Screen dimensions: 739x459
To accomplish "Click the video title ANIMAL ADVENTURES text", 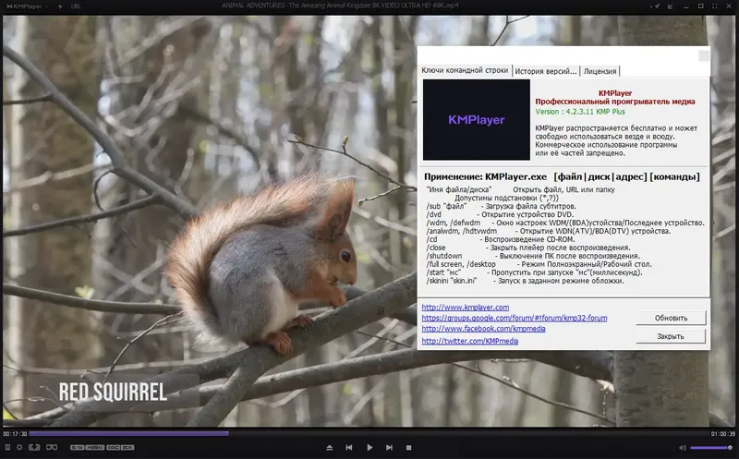I will tap(340, 6).
